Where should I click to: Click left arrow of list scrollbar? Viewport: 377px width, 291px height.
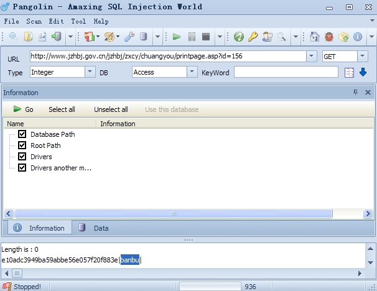[x=9, y=213]
